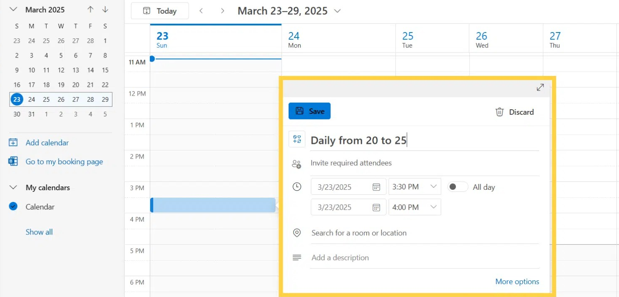
Task: Navigate to the previous week
Action: click(x=201, y=11)
